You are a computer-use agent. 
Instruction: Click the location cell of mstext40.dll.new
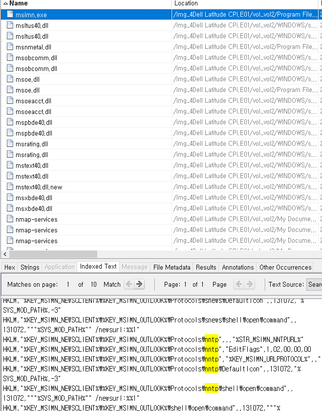(245, 186)
